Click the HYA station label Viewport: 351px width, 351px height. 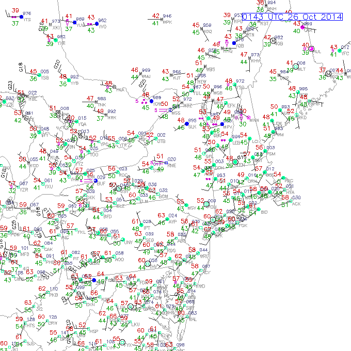pos(290,193)
